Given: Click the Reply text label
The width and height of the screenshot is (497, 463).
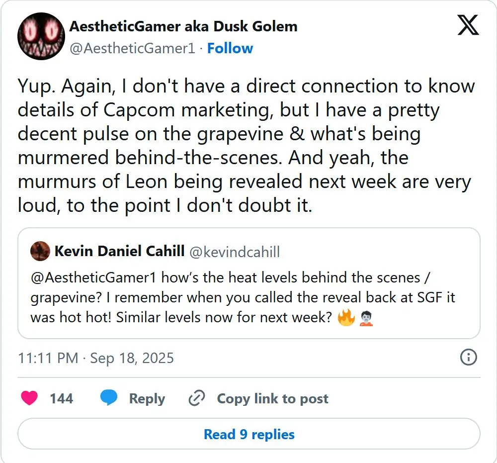Looking at the screenshot, I should pyautogui.click(x=147, y=398).
